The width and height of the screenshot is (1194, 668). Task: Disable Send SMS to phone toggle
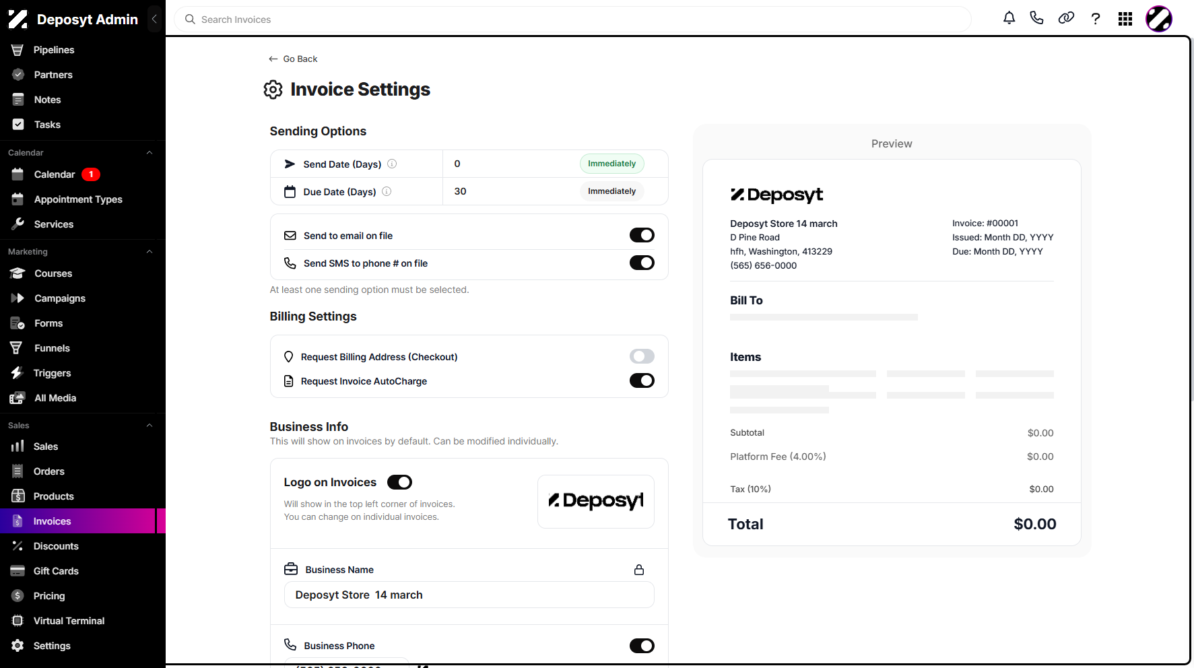[x=642, y=263]
